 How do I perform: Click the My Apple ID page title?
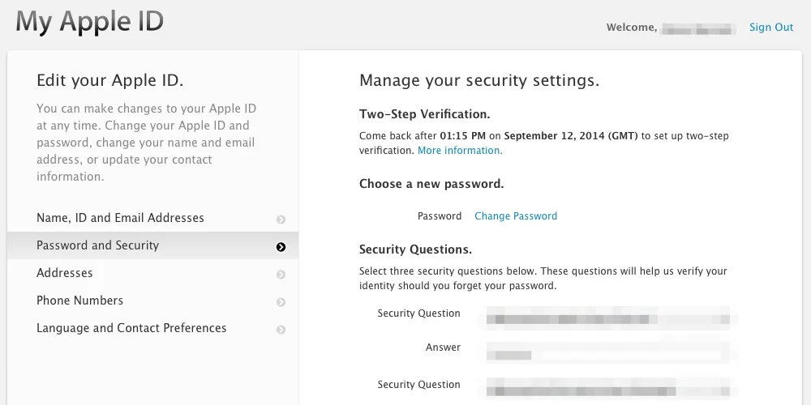[x=89, y=22]
